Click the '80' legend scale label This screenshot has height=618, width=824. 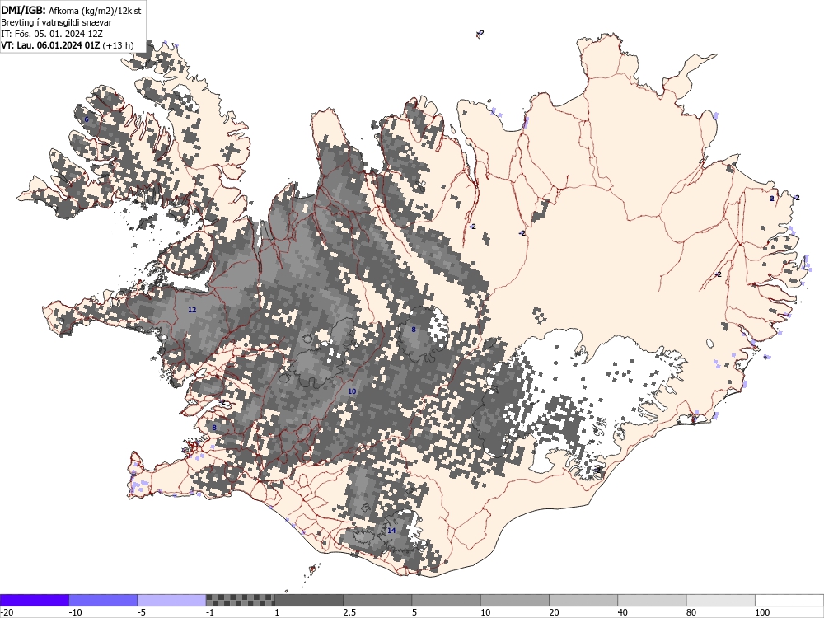click(691, 612)
